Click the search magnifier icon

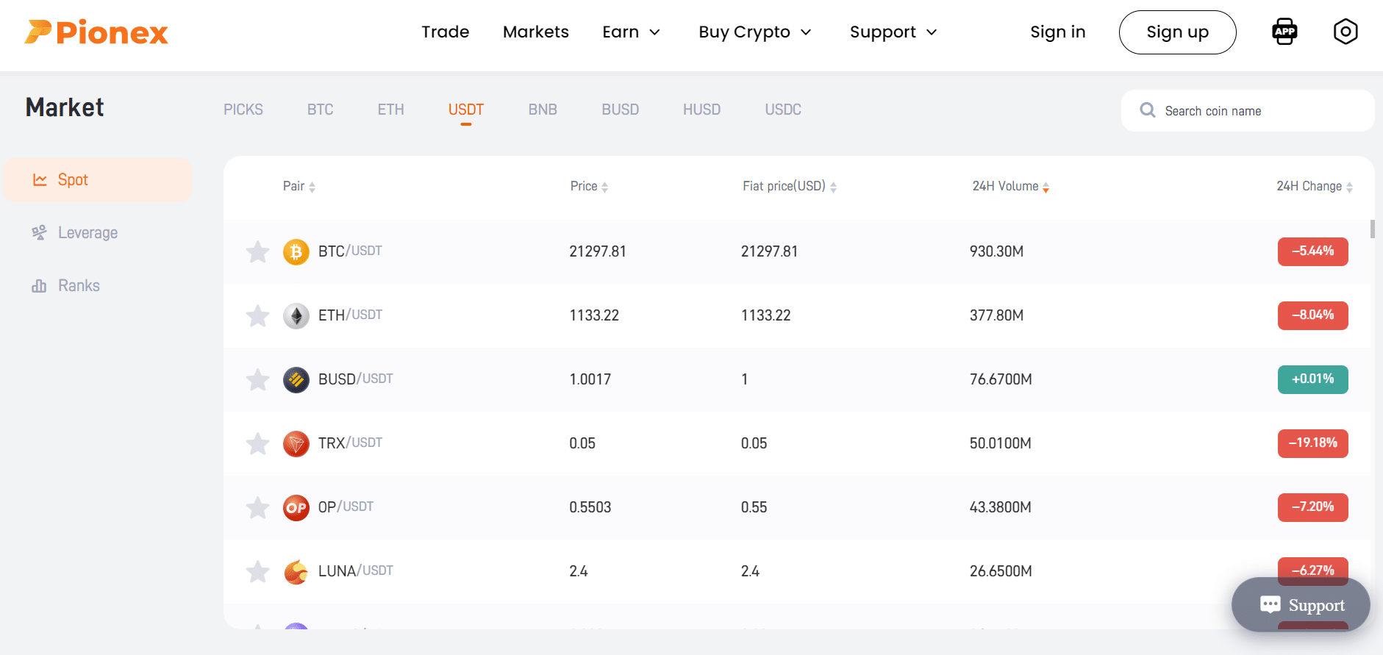point(1147,110)
